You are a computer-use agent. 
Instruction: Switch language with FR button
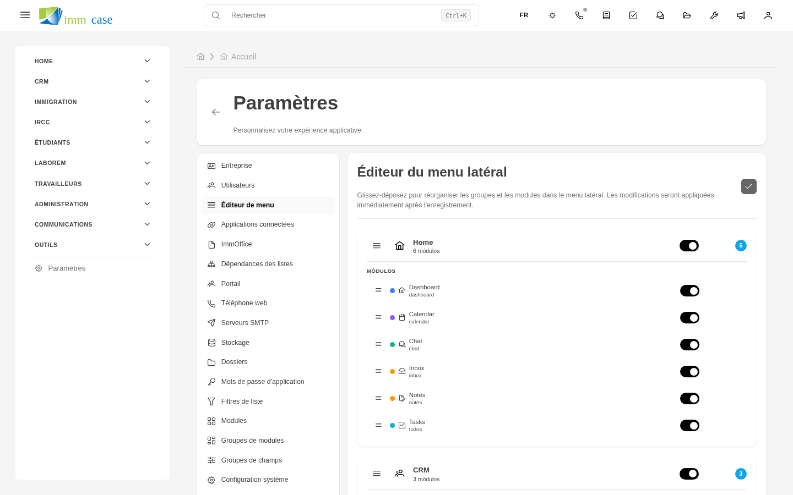(x=524, y=15)
